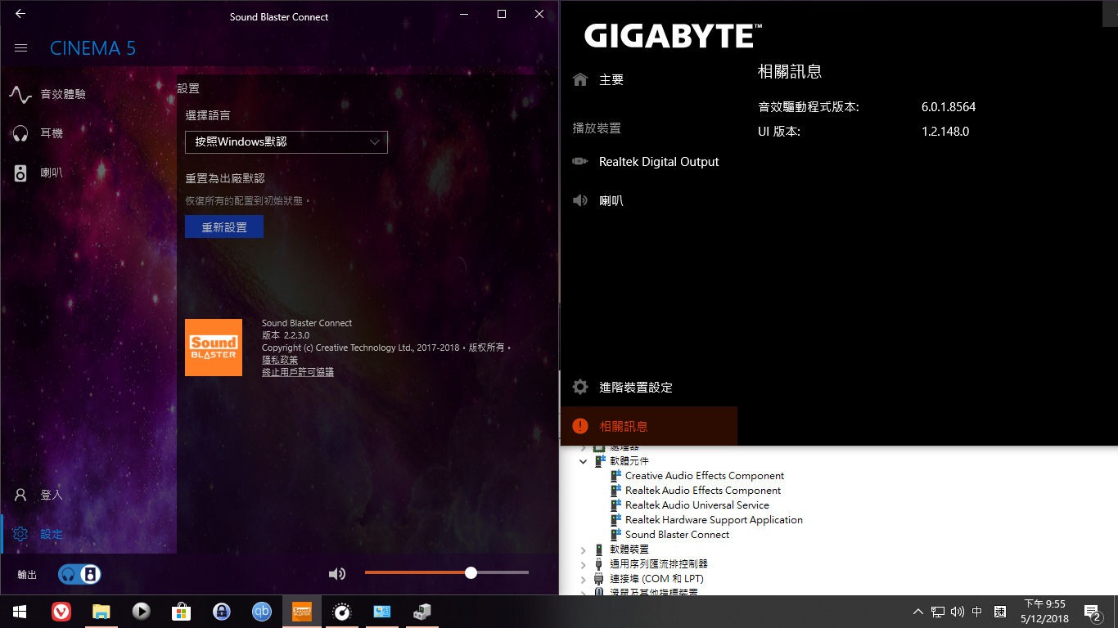Open Microsoft Store from taskbar
The image size is (1118, 628).
click(182, 612)
